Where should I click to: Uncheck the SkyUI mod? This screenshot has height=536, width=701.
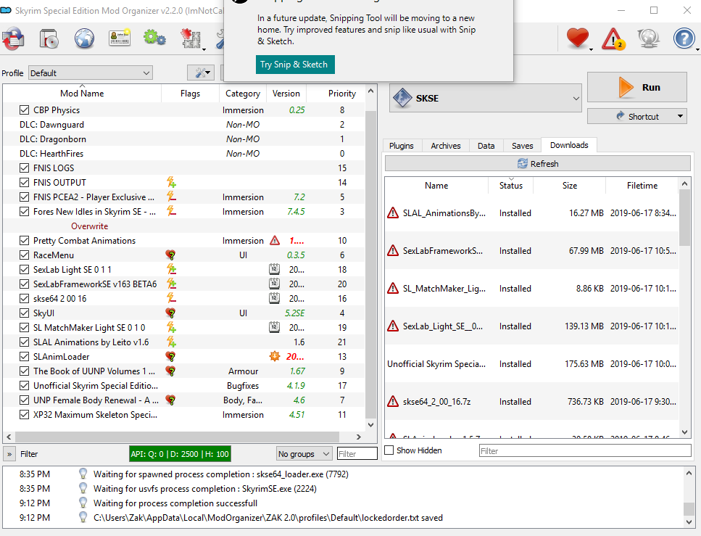tap(25, 313)
